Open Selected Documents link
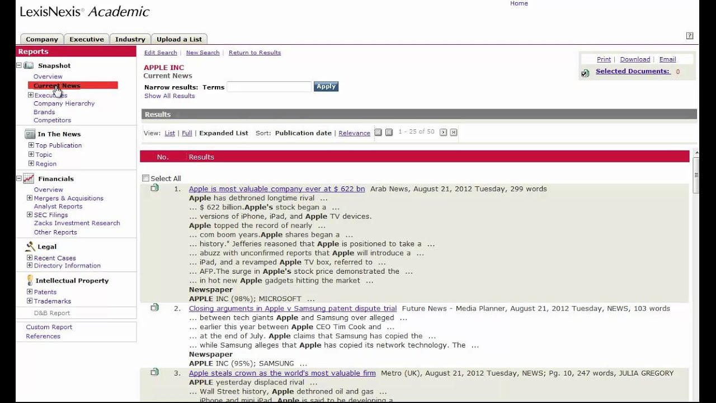This screenshot has width=716, height=403. pos(633,71)
